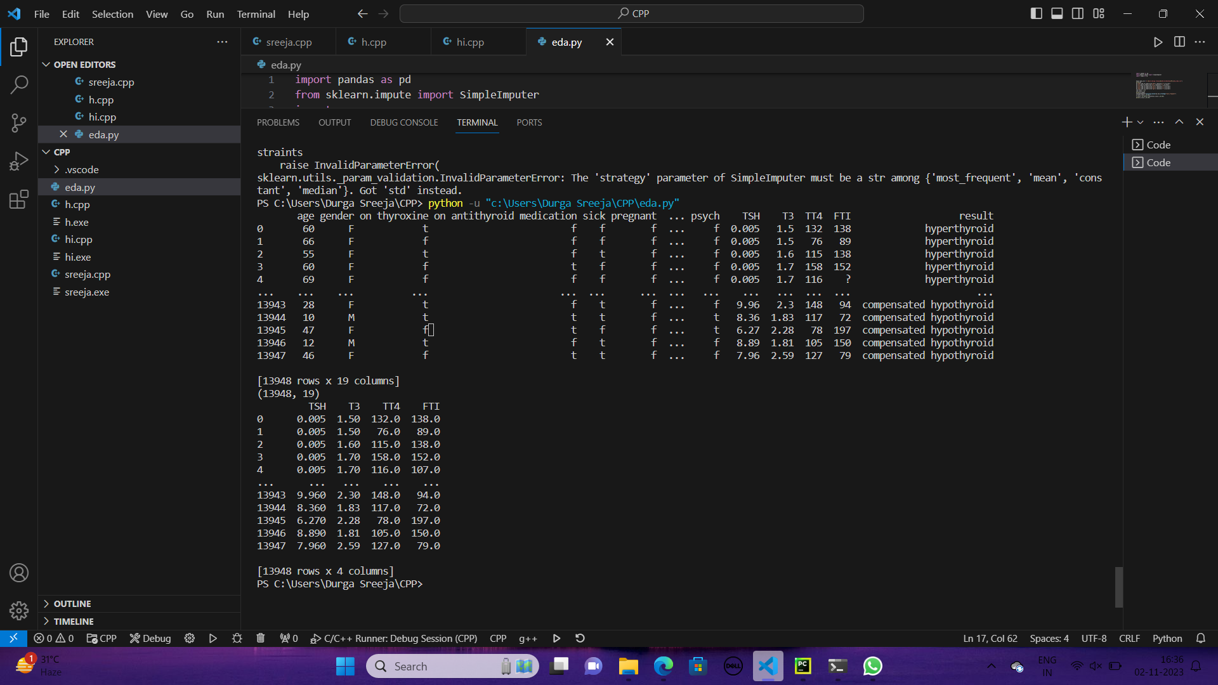Toggle the panel visibility icon in title bar
Image resolution: width=1218 pixels, height=685 pixels.
1057,13
